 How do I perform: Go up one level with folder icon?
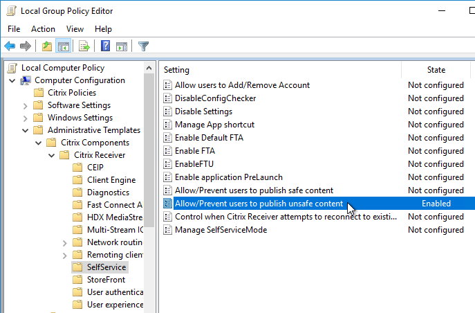[46, 46]
